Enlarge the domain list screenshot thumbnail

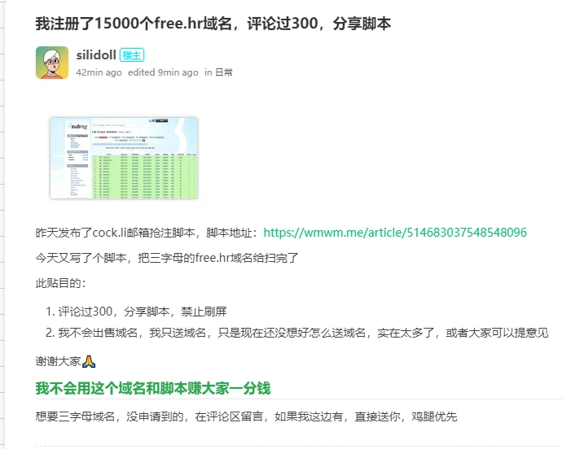(124, 158)
